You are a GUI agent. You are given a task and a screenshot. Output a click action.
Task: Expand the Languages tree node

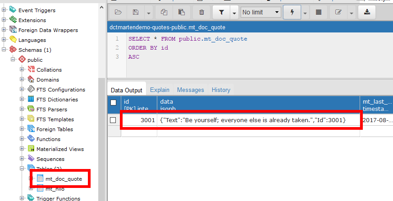(4, 40)
